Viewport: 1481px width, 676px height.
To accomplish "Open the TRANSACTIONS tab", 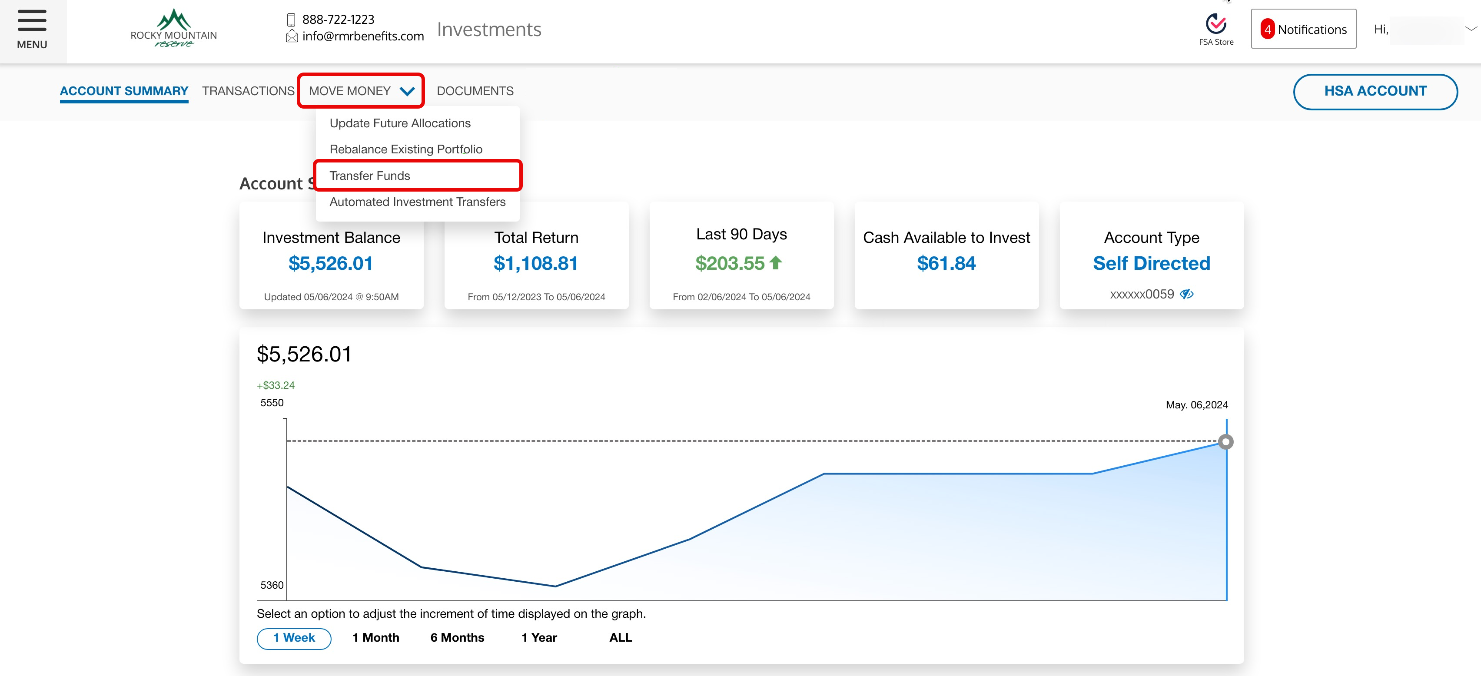I will (248, 91).
